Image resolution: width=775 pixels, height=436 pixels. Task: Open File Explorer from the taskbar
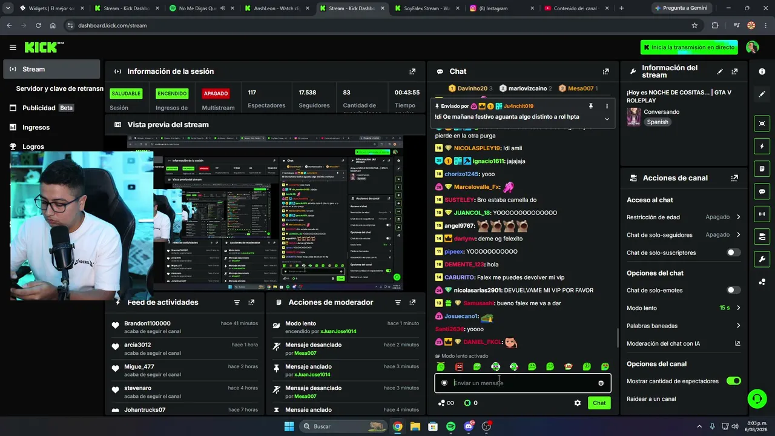[x=415, y=426]
